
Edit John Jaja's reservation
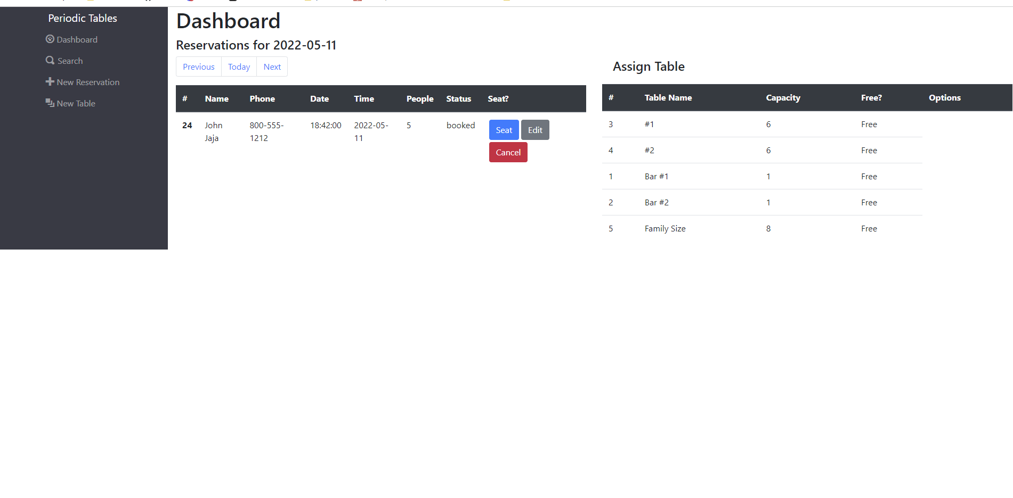coord(535,130)
